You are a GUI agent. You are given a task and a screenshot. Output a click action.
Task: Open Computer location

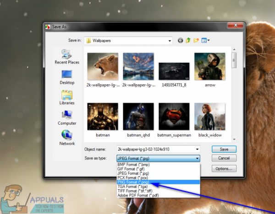click(67, 118)
